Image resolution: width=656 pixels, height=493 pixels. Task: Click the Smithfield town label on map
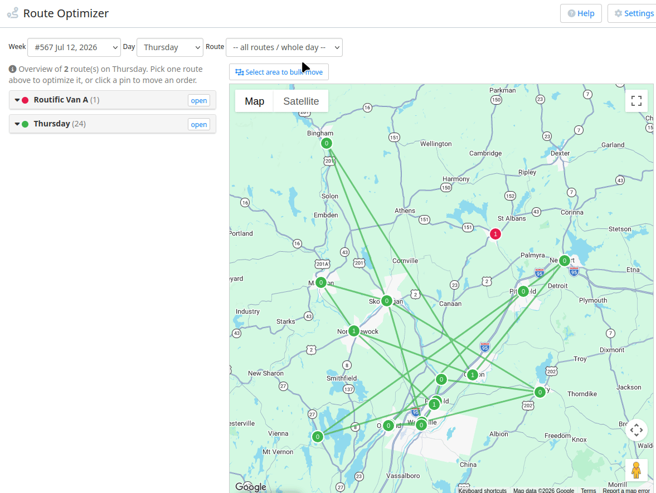342,378
